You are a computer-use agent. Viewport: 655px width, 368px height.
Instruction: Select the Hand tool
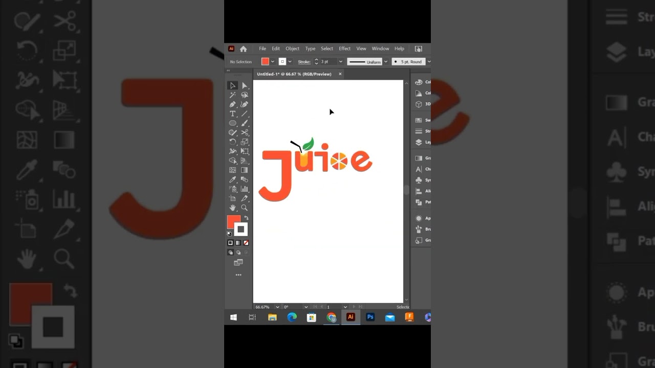coord(232,208)
